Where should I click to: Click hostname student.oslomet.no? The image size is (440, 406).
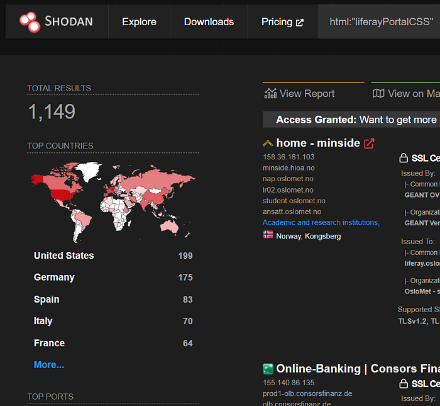[294, 201]
